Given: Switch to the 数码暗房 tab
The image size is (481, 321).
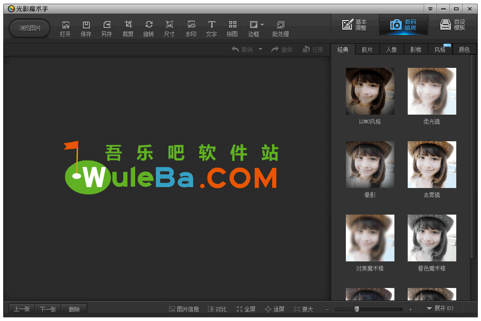Looking at the screenshot, I should click(x=404, y=25).
